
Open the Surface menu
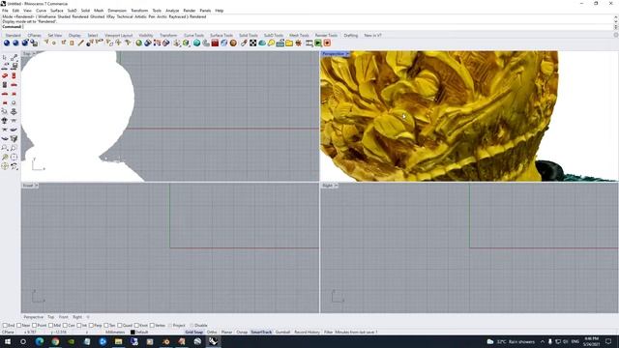tap(57, 11)
